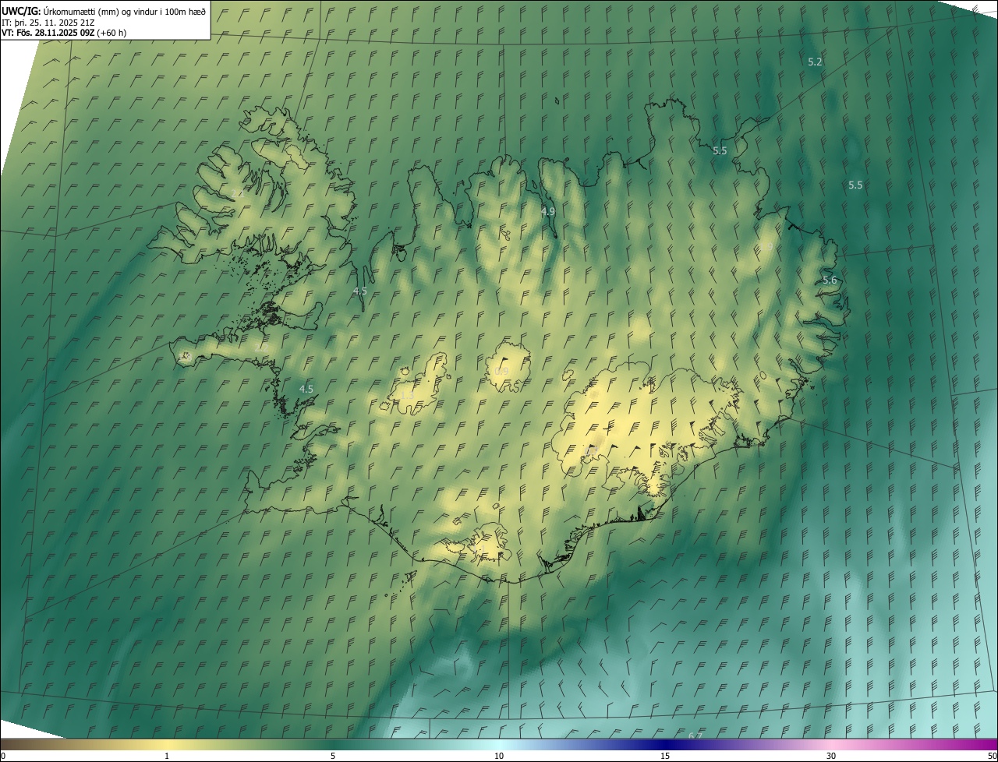Image resolution: width=998 pixels, height=762 pixels.
Task: Click the 5.2 value label on the map
Action: (x=815, y=62)
